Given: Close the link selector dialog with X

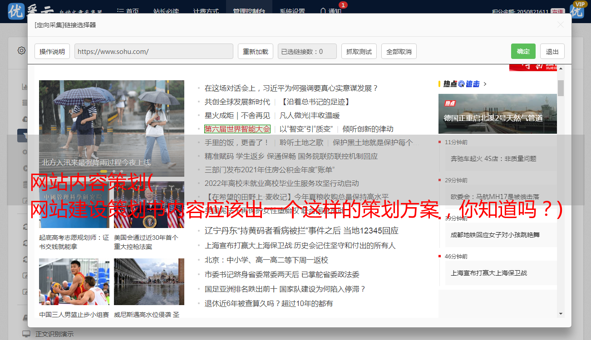Looking at the screenshot, I should [x=560, y=25].
